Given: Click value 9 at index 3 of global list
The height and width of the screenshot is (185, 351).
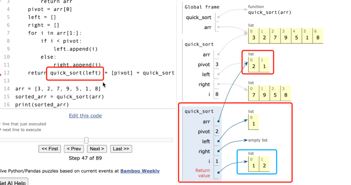Looking at the screenshot, I should pyautogui.click(x=286, y=38).
